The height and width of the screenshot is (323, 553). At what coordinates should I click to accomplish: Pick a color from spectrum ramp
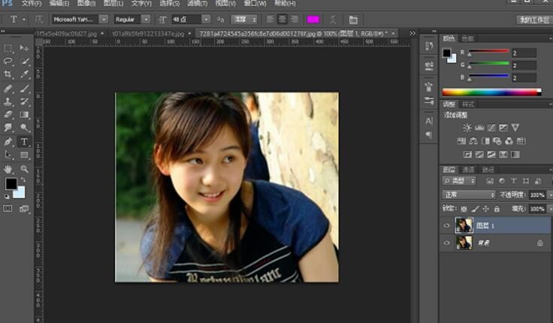(x=491, y=92)
